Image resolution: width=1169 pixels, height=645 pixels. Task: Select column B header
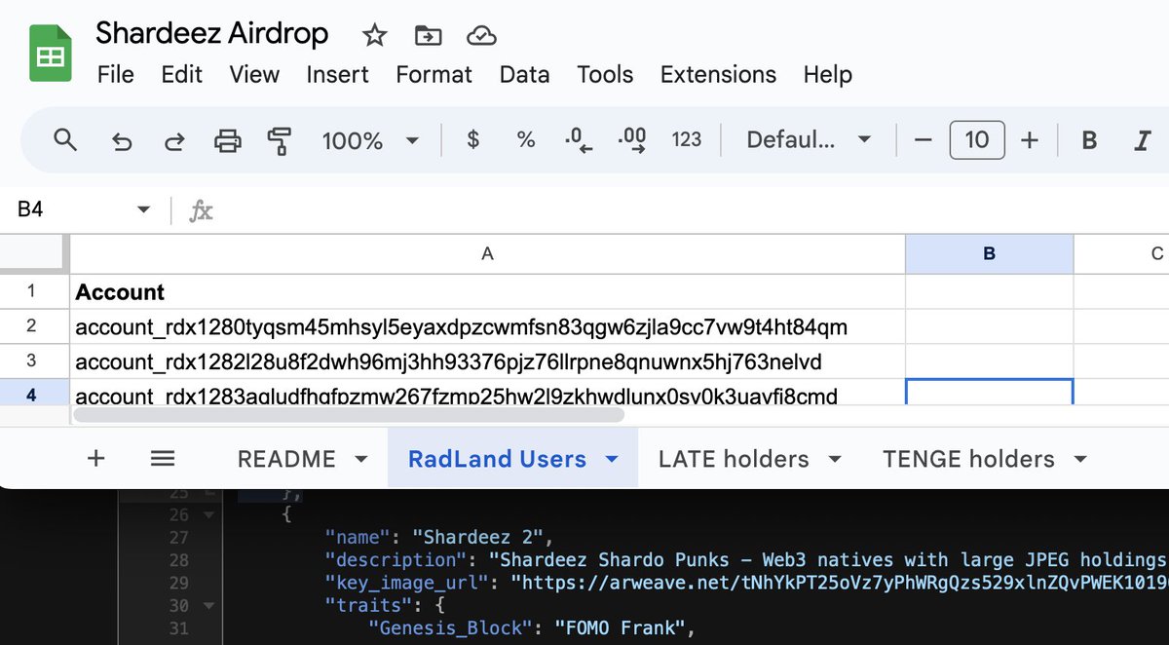[990, 254]
